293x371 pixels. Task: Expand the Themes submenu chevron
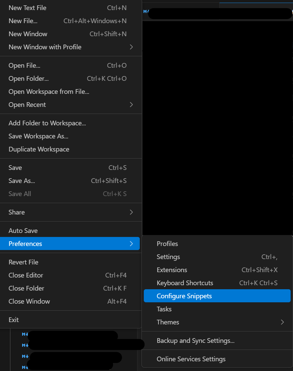(282, 322)
